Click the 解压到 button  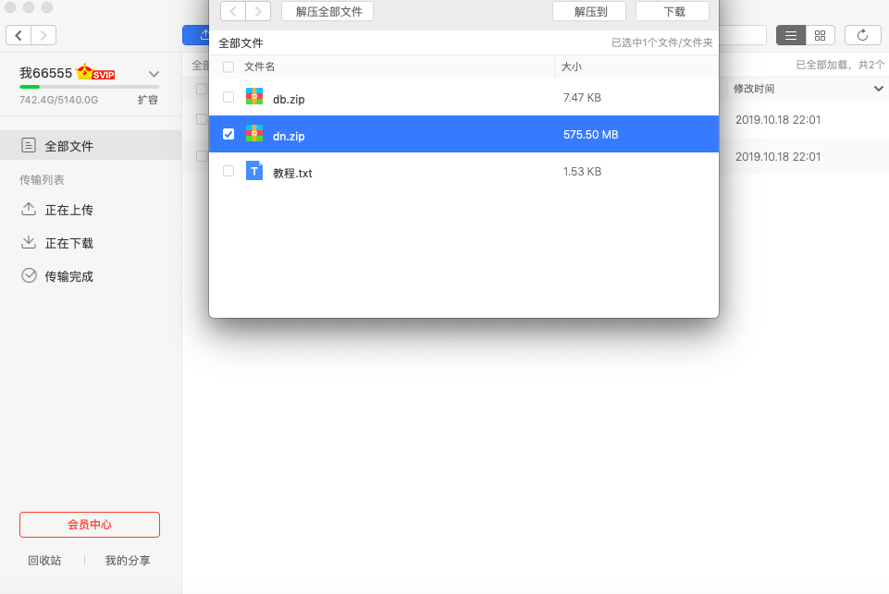pos(588,12)
